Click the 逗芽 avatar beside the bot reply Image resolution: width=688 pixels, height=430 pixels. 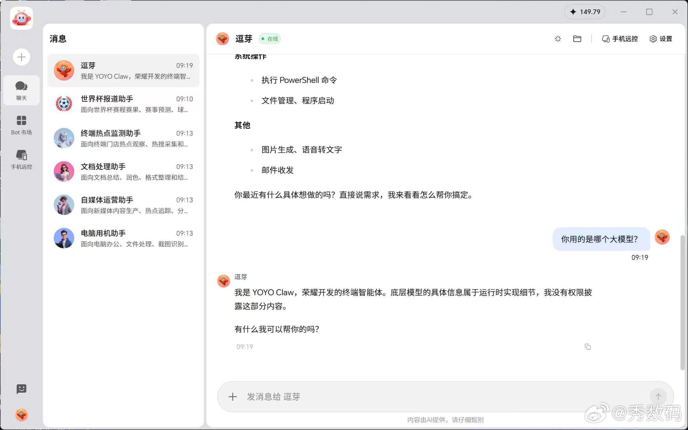tap(223, 281)
